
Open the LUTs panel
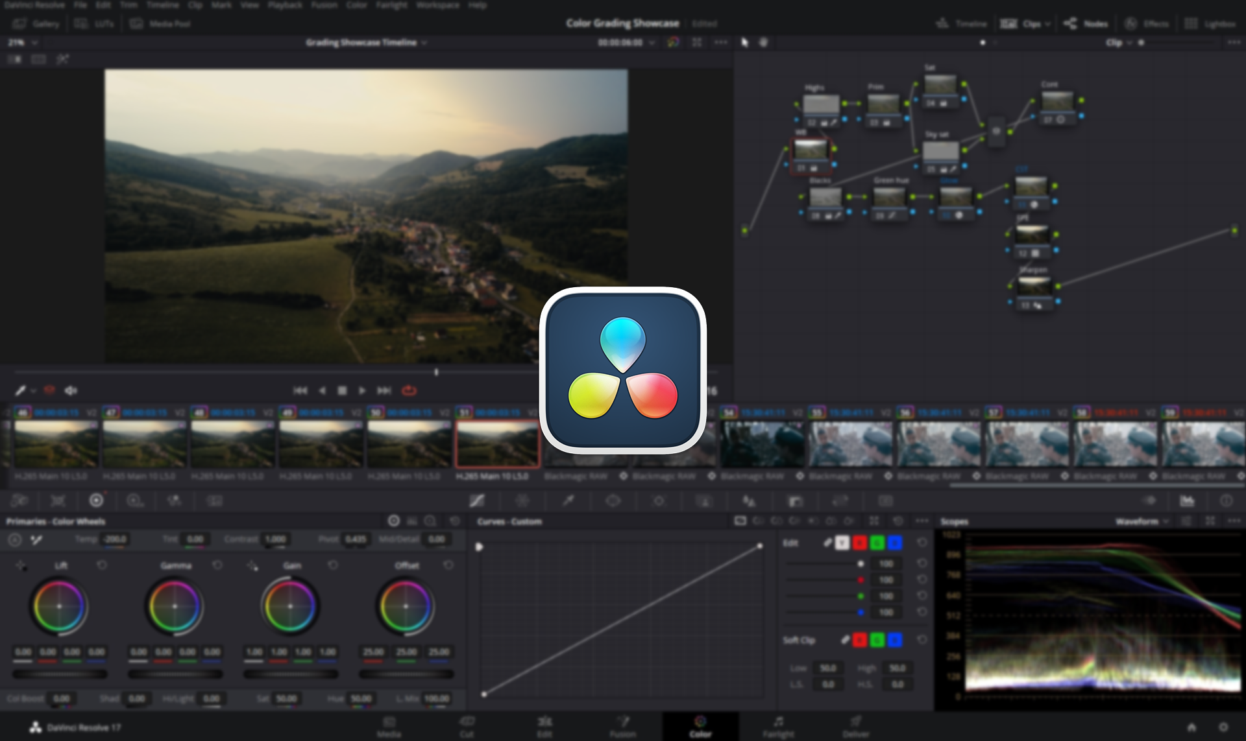(95, 24)
